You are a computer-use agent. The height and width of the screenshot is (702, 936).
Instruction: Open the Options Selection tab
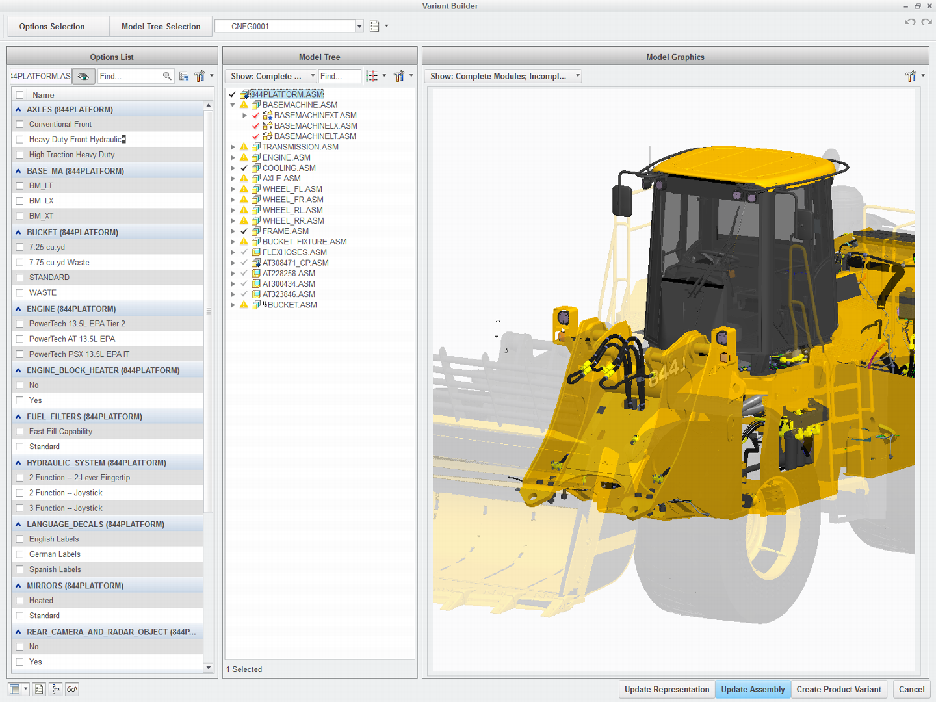click(x=51, y=26)
